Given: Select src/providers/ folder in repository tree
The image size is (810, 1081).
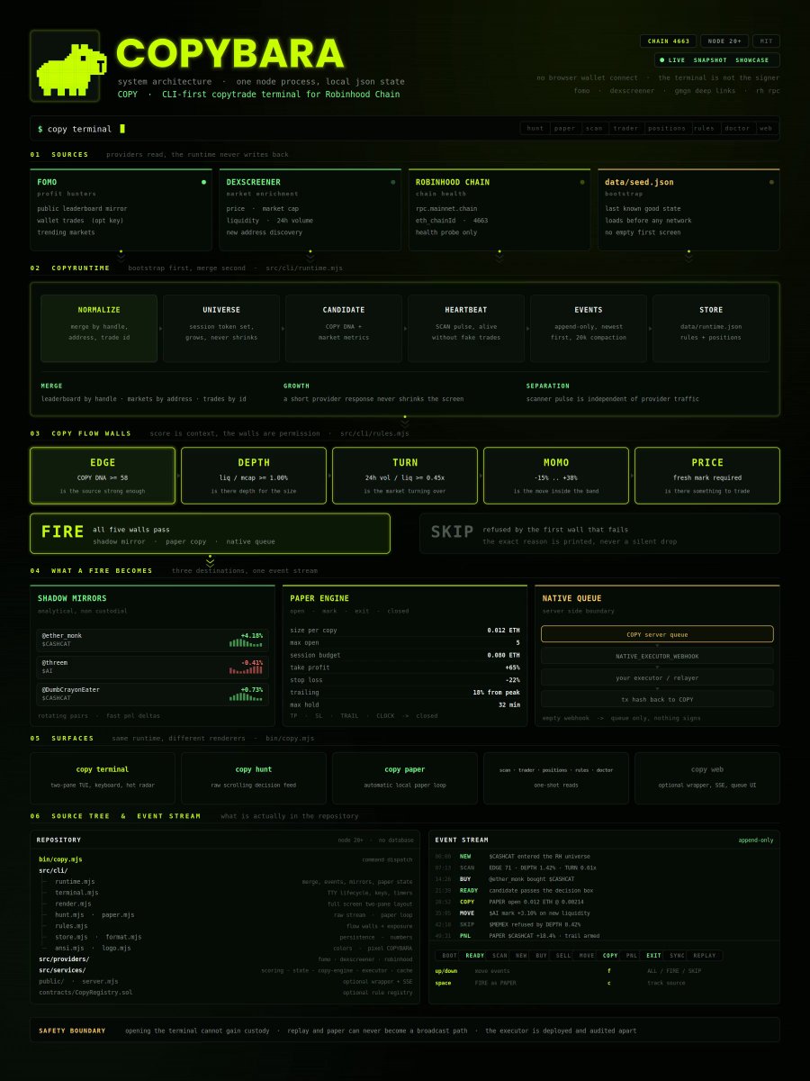Looking at the screenshot, I should [63, 959].
